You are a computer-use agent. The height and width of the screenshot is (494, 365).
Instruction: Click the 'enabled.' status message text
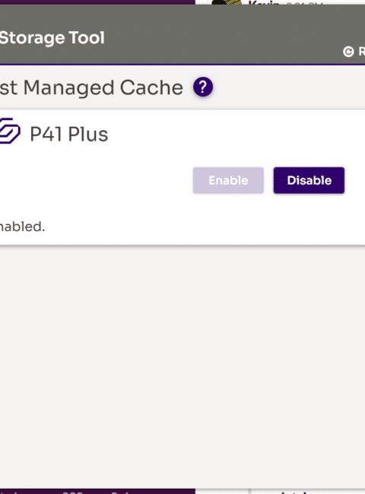22,226
